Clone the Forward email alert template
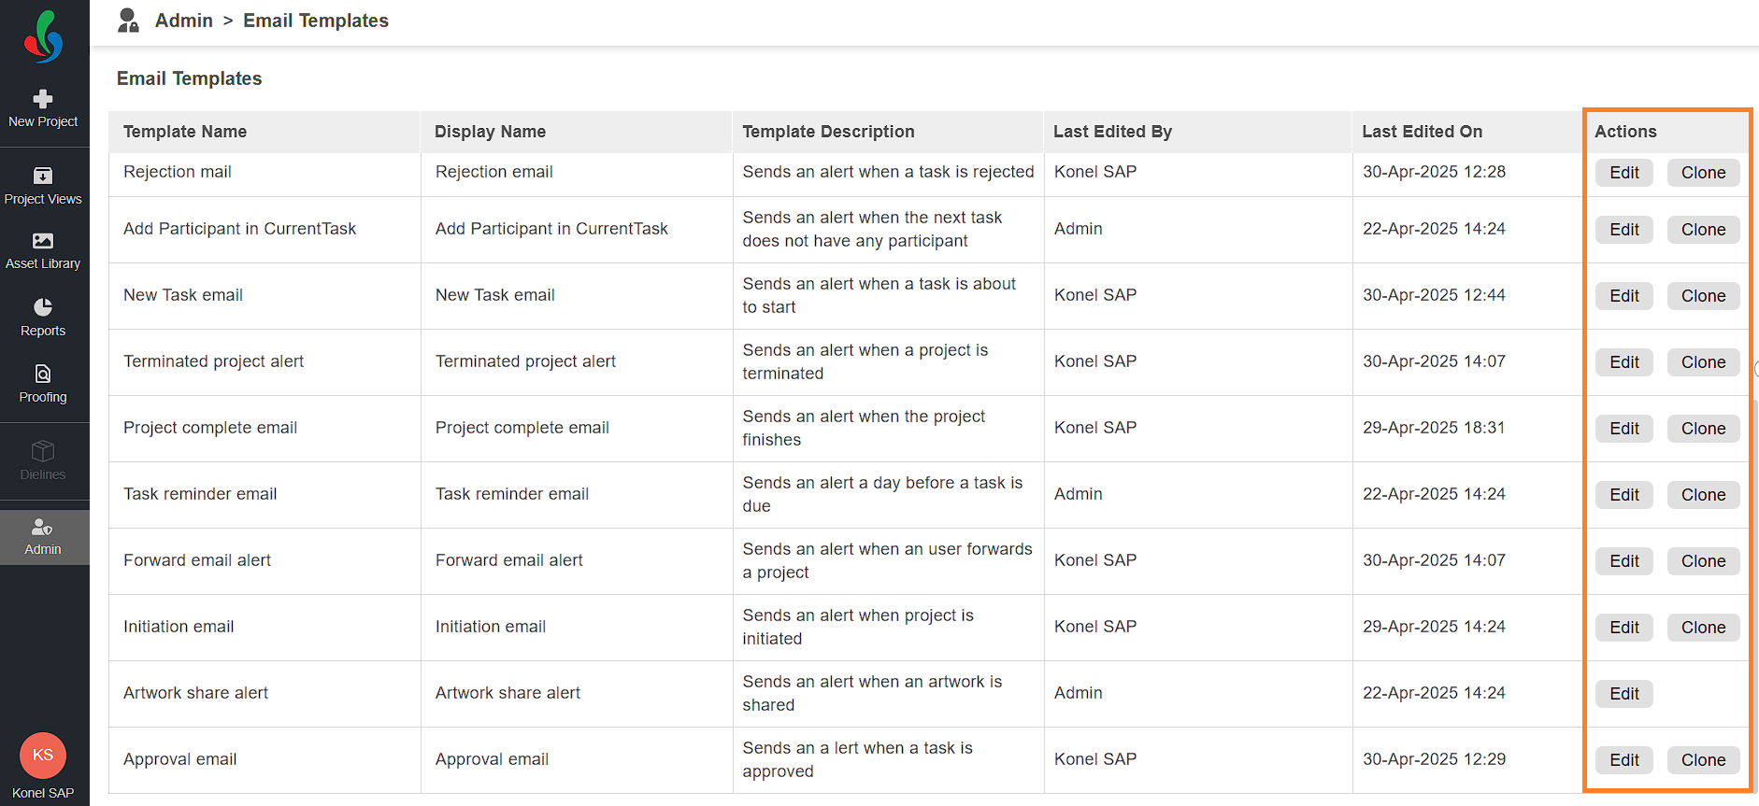The height and width of the screenshot is (806, 1759). [x=1703, y=561]
